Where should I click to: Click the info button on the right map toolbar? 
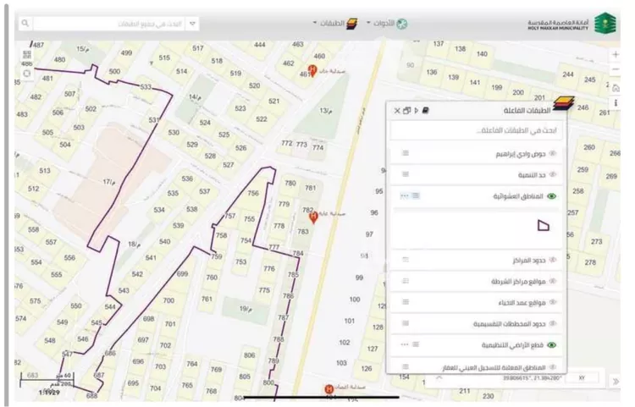tap(616, 102)
